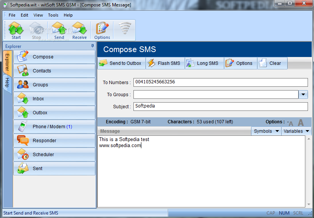Screen dimensions: 314x218
Task: Open the File menu
Action: (x=12, y=15)
